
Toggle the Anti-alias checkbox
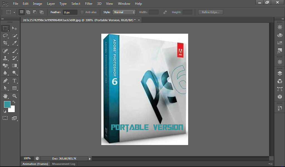82,12
